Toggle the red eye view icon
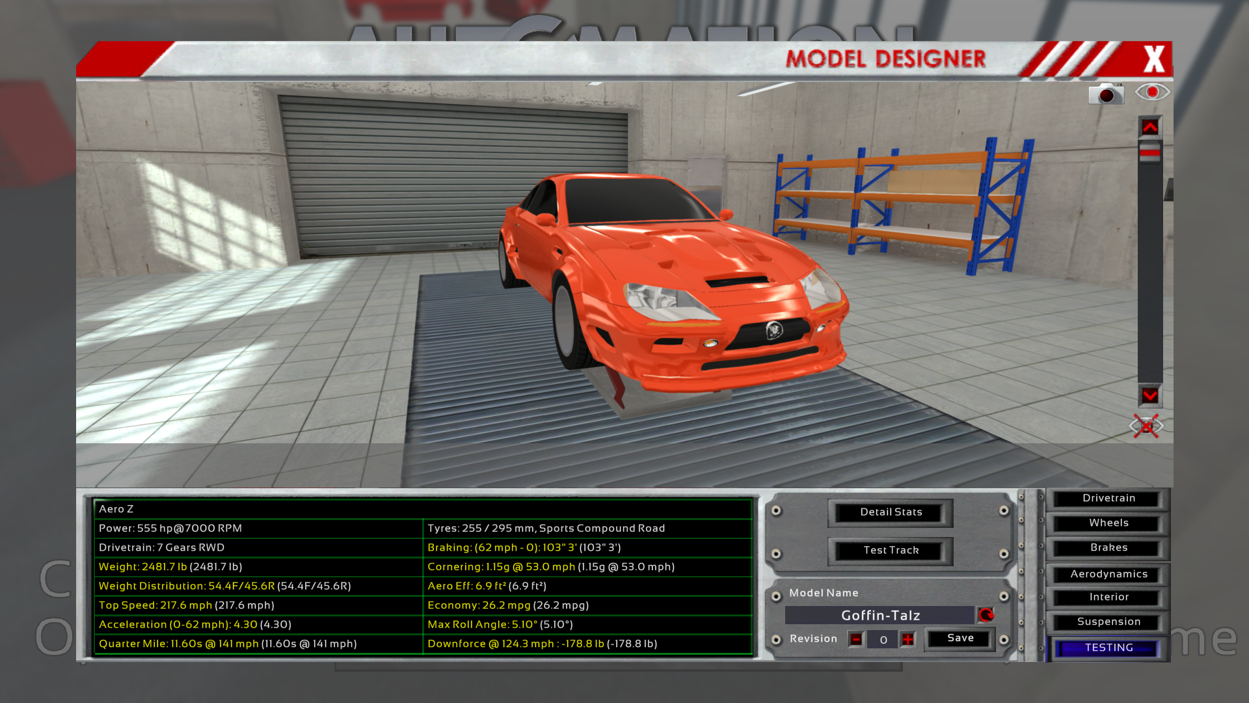1249x703 pixels. point(1152,92)
